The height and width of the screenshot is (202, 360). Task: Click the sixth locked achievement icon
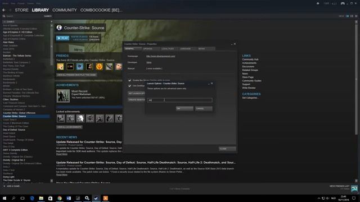[x=110, y=118]
